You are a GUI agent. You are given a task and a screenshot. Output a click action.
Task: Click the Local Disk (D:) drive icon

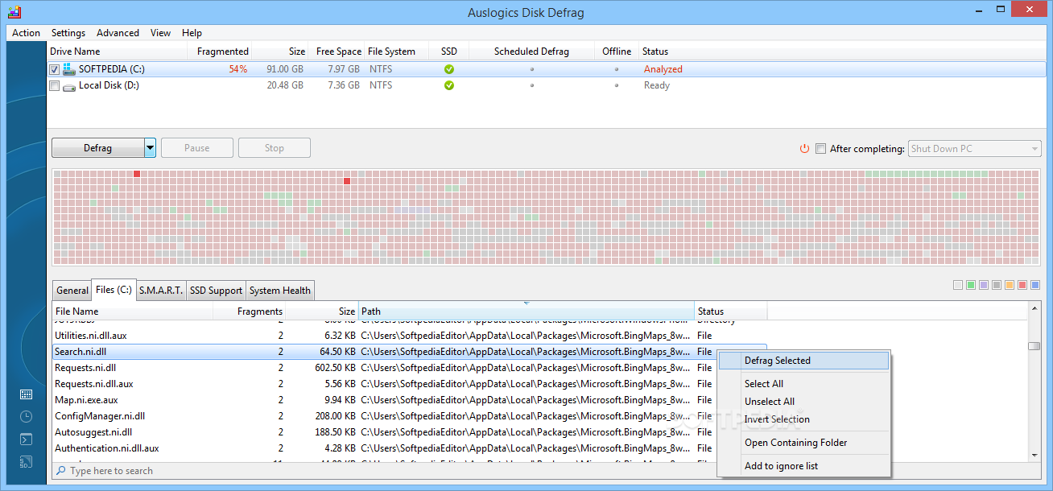pyautogui.click(x=69, y=85)
